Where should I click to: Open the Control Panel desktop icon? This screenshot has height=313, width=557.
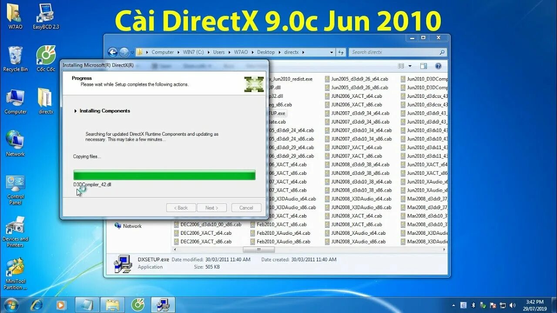(15, 190)
